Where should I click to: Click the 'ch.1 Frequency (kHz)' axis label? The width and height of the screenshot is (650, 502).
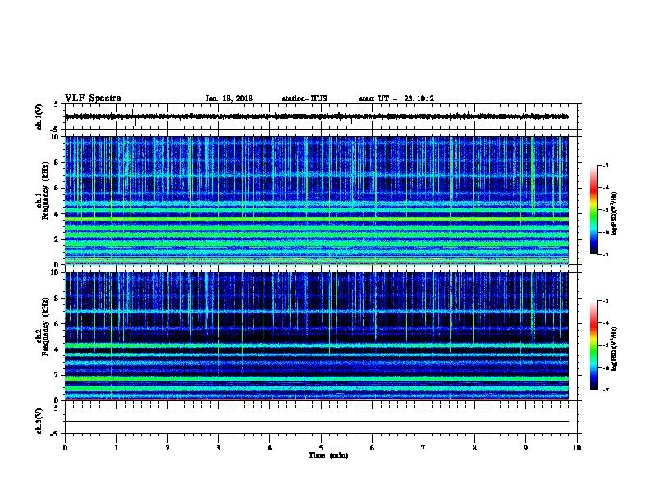point(42,191)
